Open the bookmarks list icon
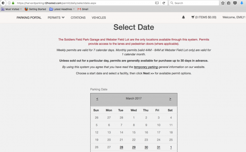The height and width of the screenshot is (152, 246). (x=229, y=3)
